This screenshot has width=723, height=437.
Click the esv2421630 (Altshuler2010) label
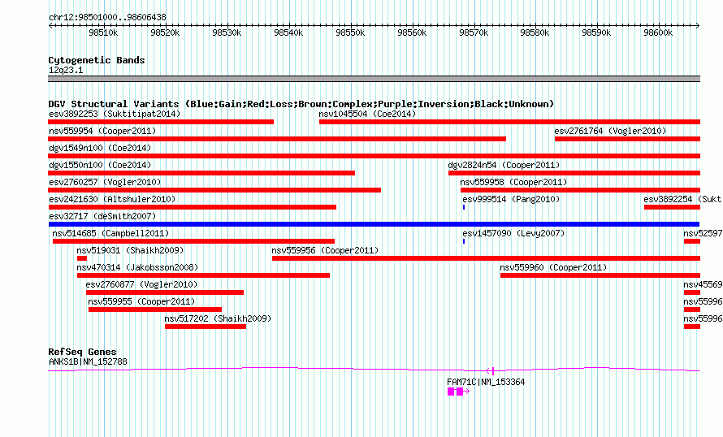pyautogui.click(x=112, y=199)
